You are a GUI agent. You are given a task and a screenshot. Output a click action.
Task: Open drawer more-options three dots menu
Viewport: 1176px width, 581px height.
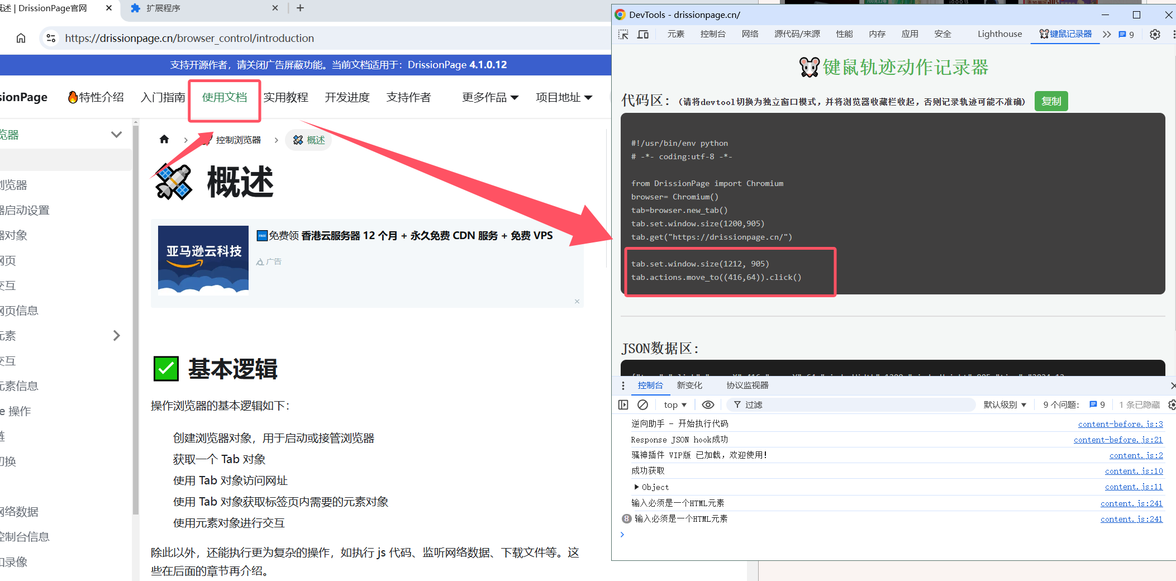tap(623, 385)
